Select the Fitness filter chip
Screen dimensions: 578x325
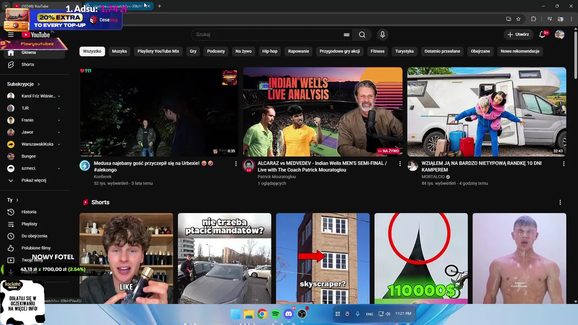click(378, 51)
